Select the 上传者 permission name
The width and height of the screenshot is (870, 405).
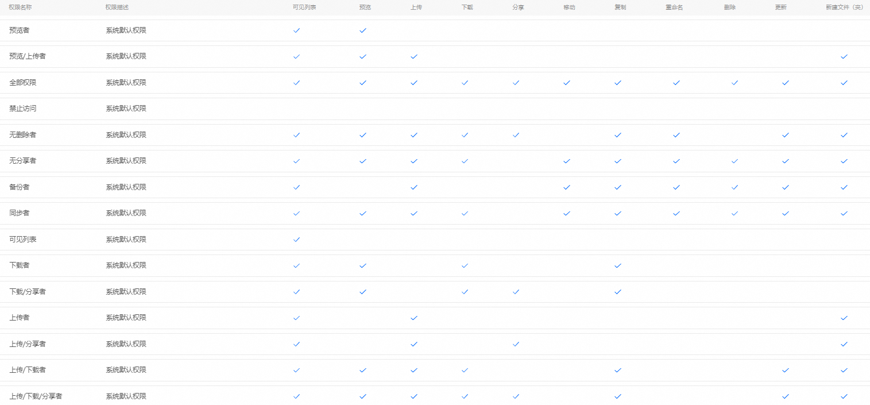[20, 318]
